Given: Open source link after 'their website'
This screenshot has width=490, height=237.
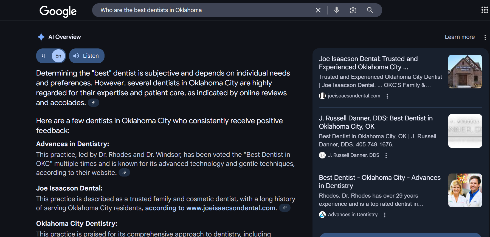Looking at the screenshot, I should tap(124, 172).
